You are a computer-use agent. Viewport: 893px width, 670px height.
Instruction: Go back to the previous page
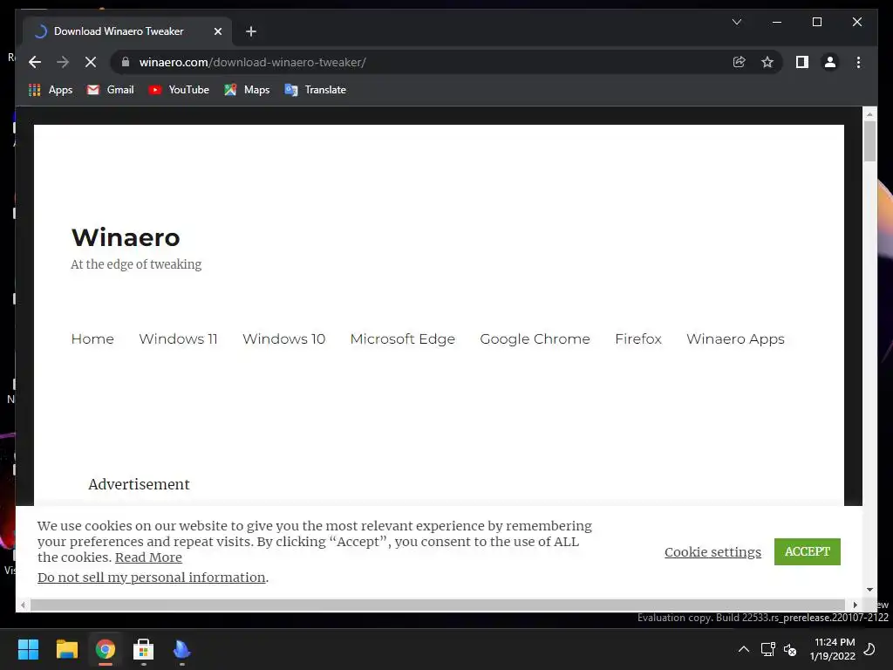pyautogui.click(x=35, y=62)
